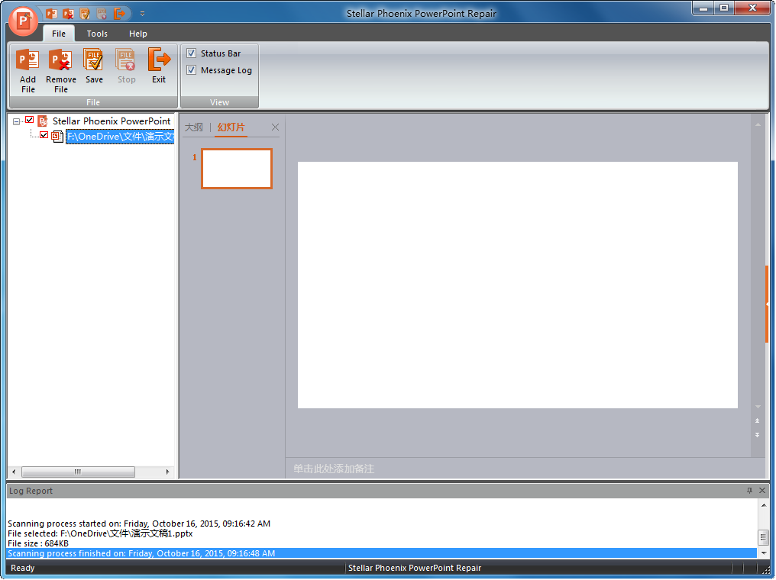Click Add File in quick access toolbar

click(52, 14)
